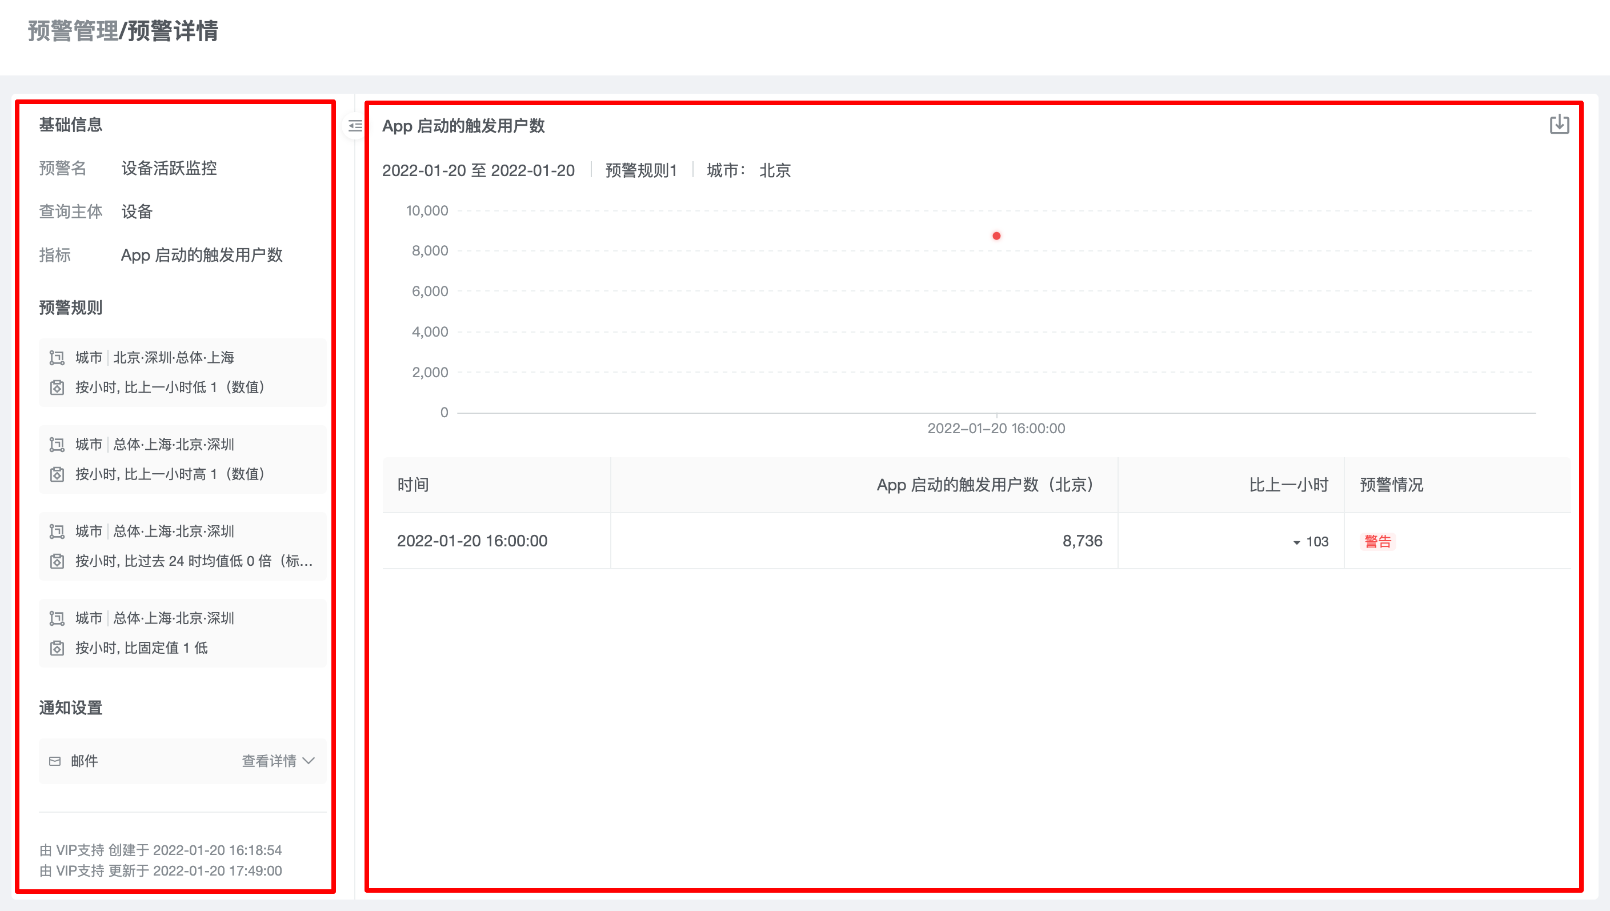The width and height of the screenshot is (1610, 911).
Task: Click clock icon beside 比过去 24 时均值低 rule
Action: (x=57, y=561)
